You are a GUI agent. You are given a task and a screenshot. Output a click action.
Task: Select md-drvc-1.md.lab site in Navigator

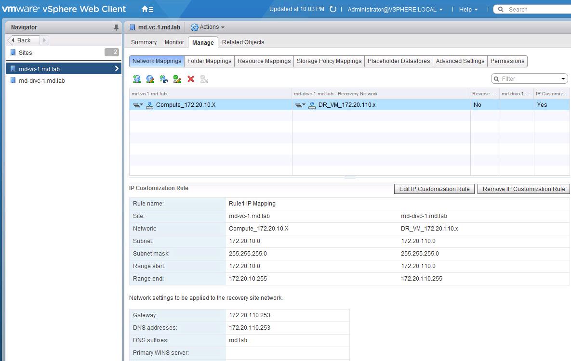pyautogui.click(x=64, y=80)
